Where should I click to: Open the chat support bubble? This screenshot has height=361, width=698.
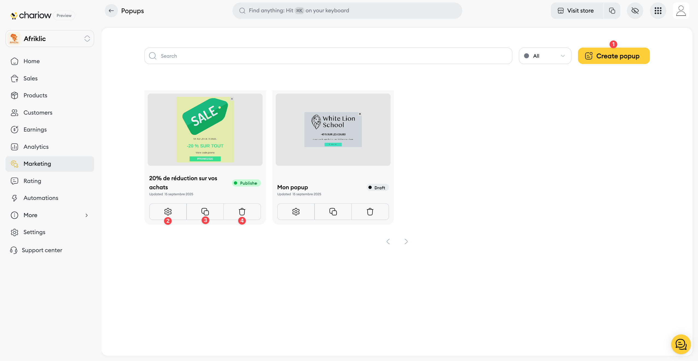coord(681,344)
